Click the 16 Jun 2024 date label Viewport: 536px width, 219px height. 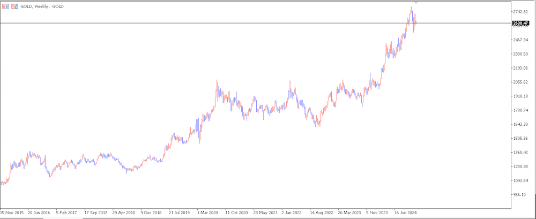(x=406, y=212)
